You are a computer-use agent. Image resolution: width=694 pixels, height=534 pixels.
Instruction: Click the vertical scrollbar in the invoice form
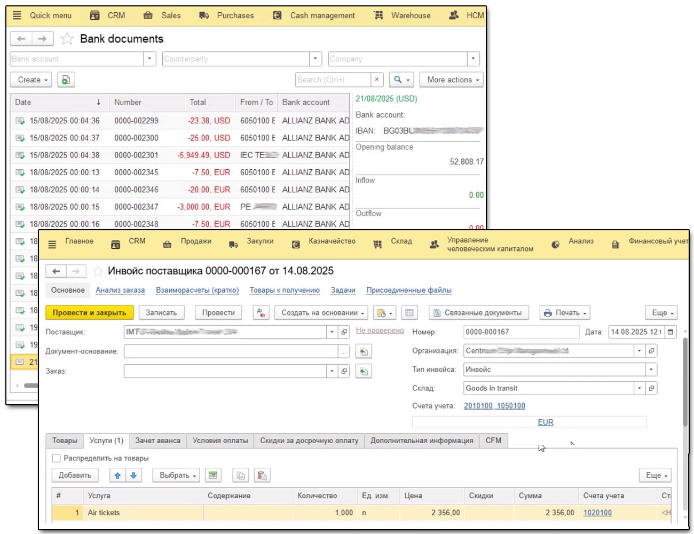(685, 382)
